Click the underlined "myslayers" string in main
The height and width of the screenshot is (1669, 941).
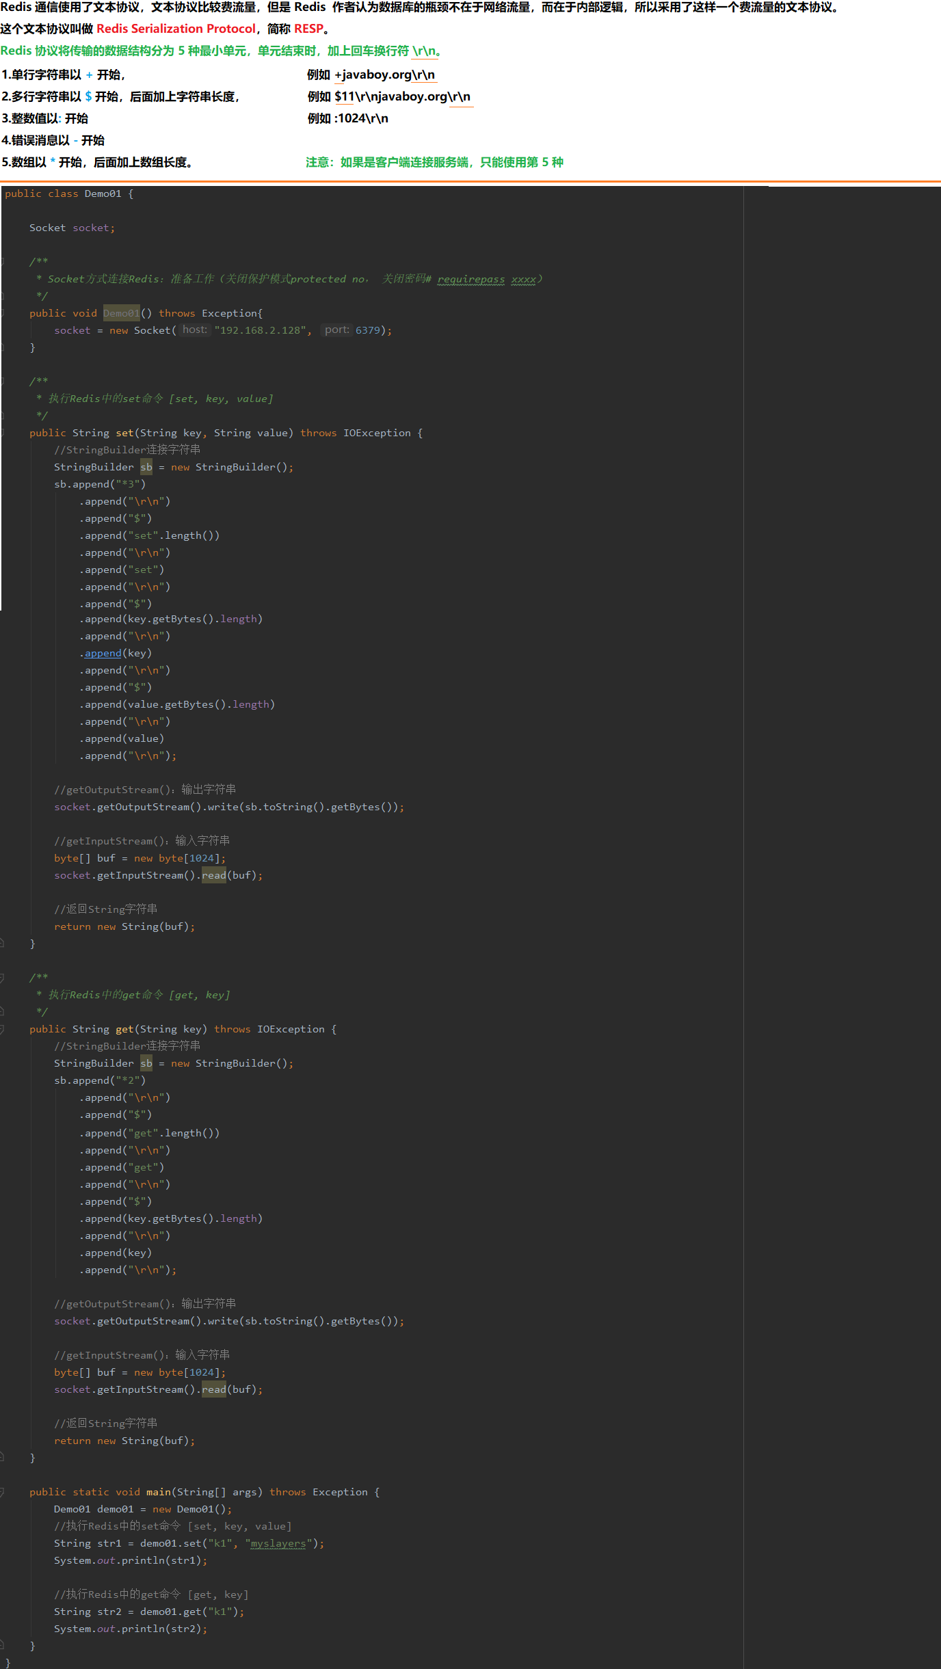[x=278, y=1543]
